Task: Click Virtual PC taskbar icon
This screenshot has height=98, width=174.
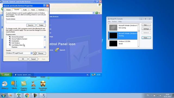Action: coord(43,96)
